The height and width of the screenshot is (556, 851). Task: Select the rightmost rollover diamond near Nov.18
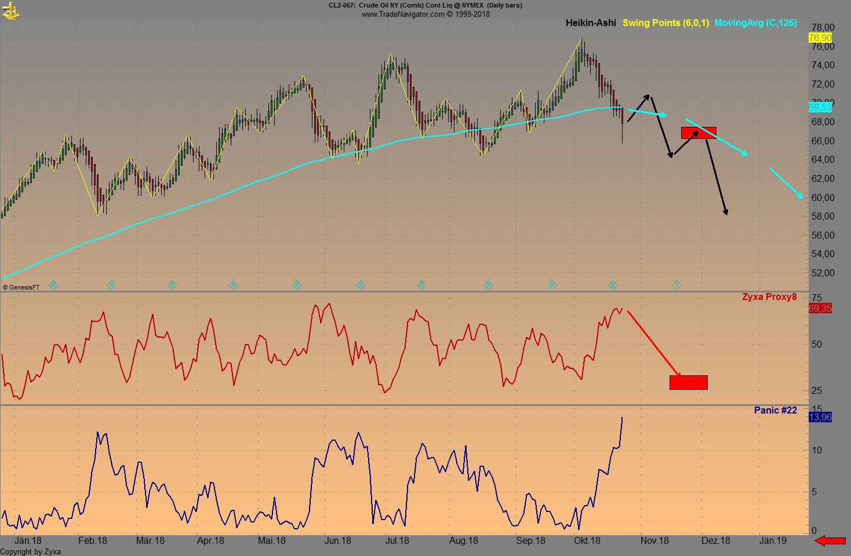click(675, 285)
